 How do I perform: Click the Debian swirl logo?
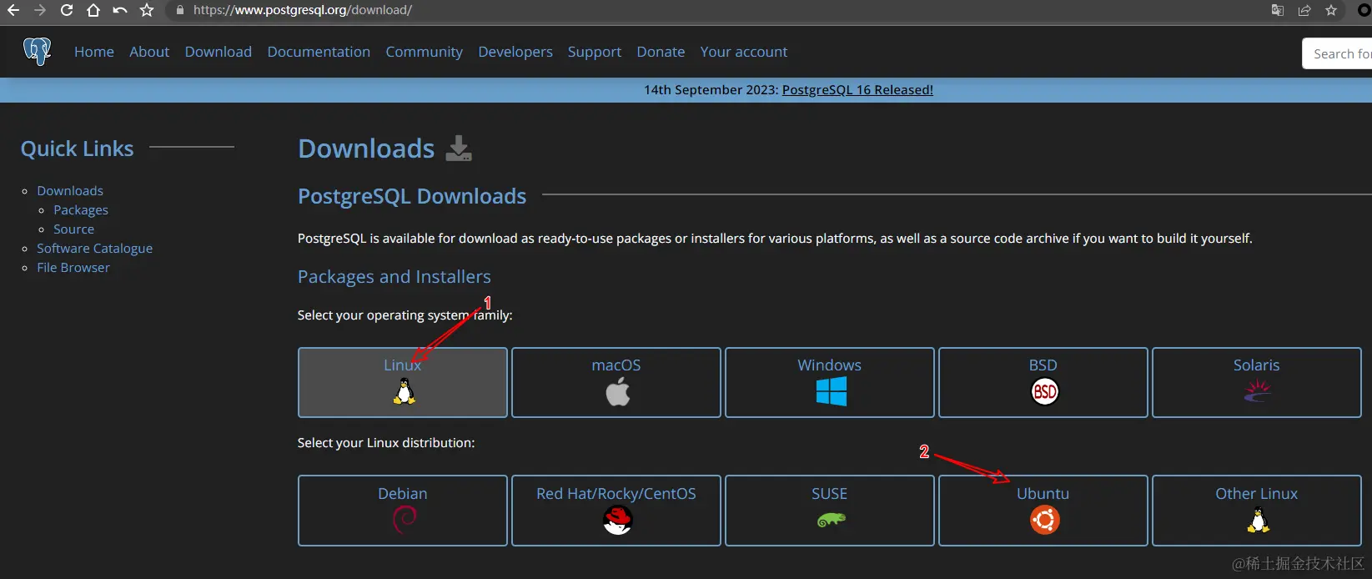(404, 520)
